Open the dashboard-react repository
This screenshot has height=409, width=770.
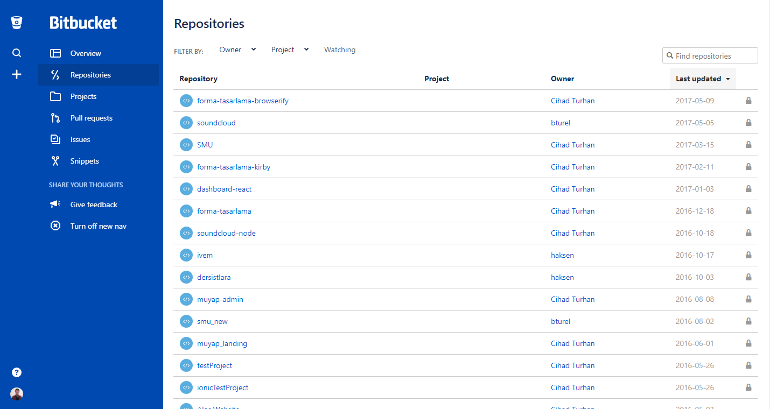pos(225,189)
